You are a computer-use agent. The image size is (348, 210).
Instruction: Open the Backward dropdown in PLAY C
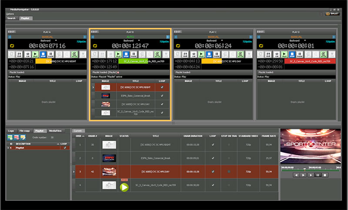(x=222, y=40)
